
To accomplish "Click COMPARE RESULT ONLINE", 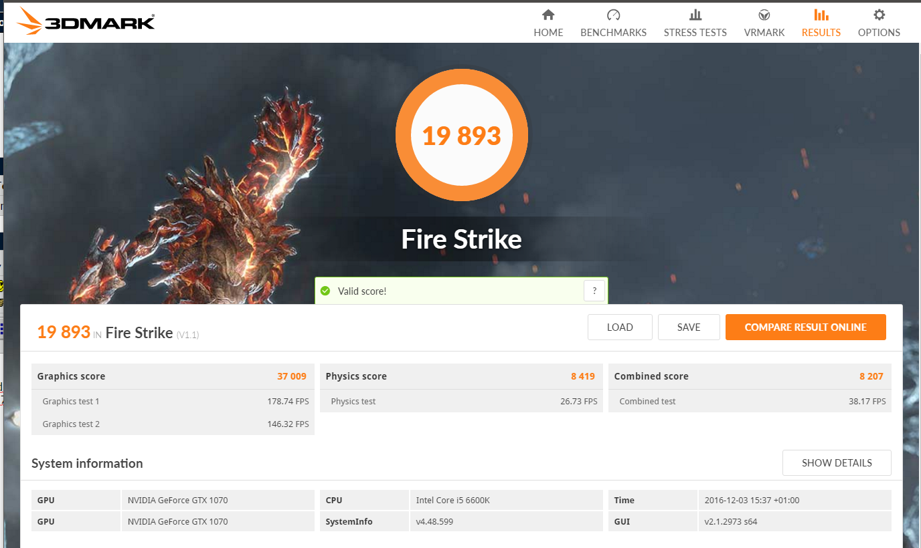I will (x=806, y=327).
